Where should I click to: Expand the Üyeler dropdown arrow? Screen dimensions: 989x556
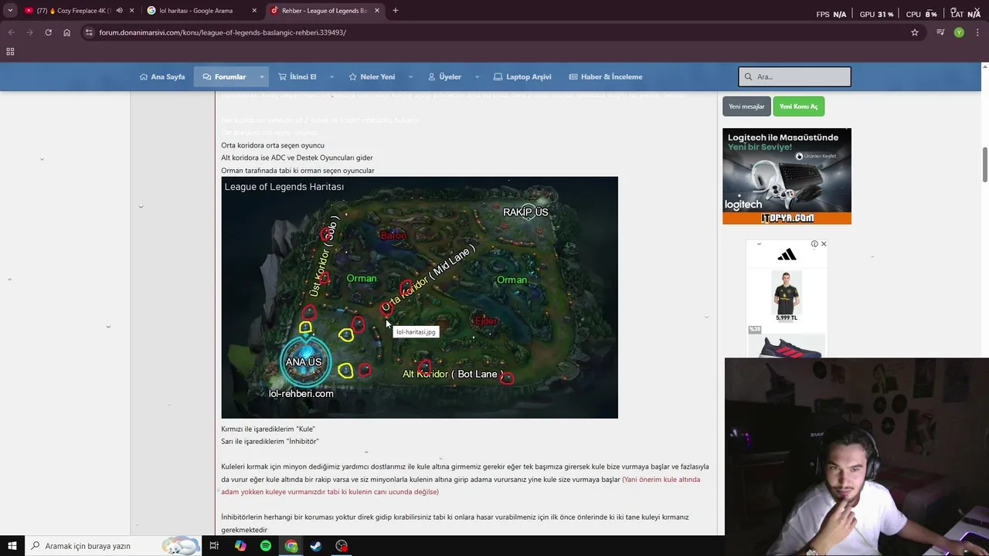[x=477, y=76]
